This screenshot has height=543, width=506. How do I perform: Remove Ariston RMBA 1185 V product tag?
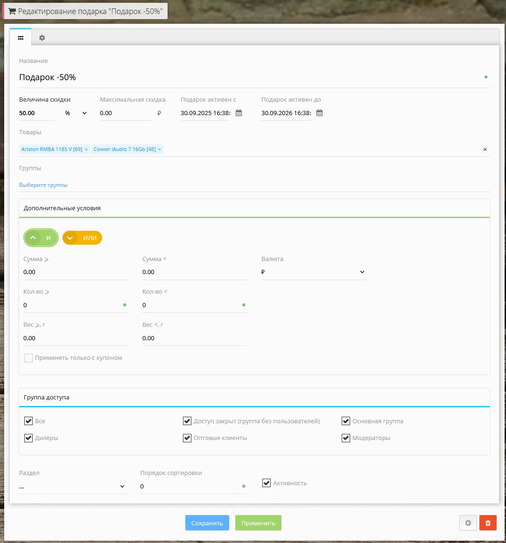point(86,150)
